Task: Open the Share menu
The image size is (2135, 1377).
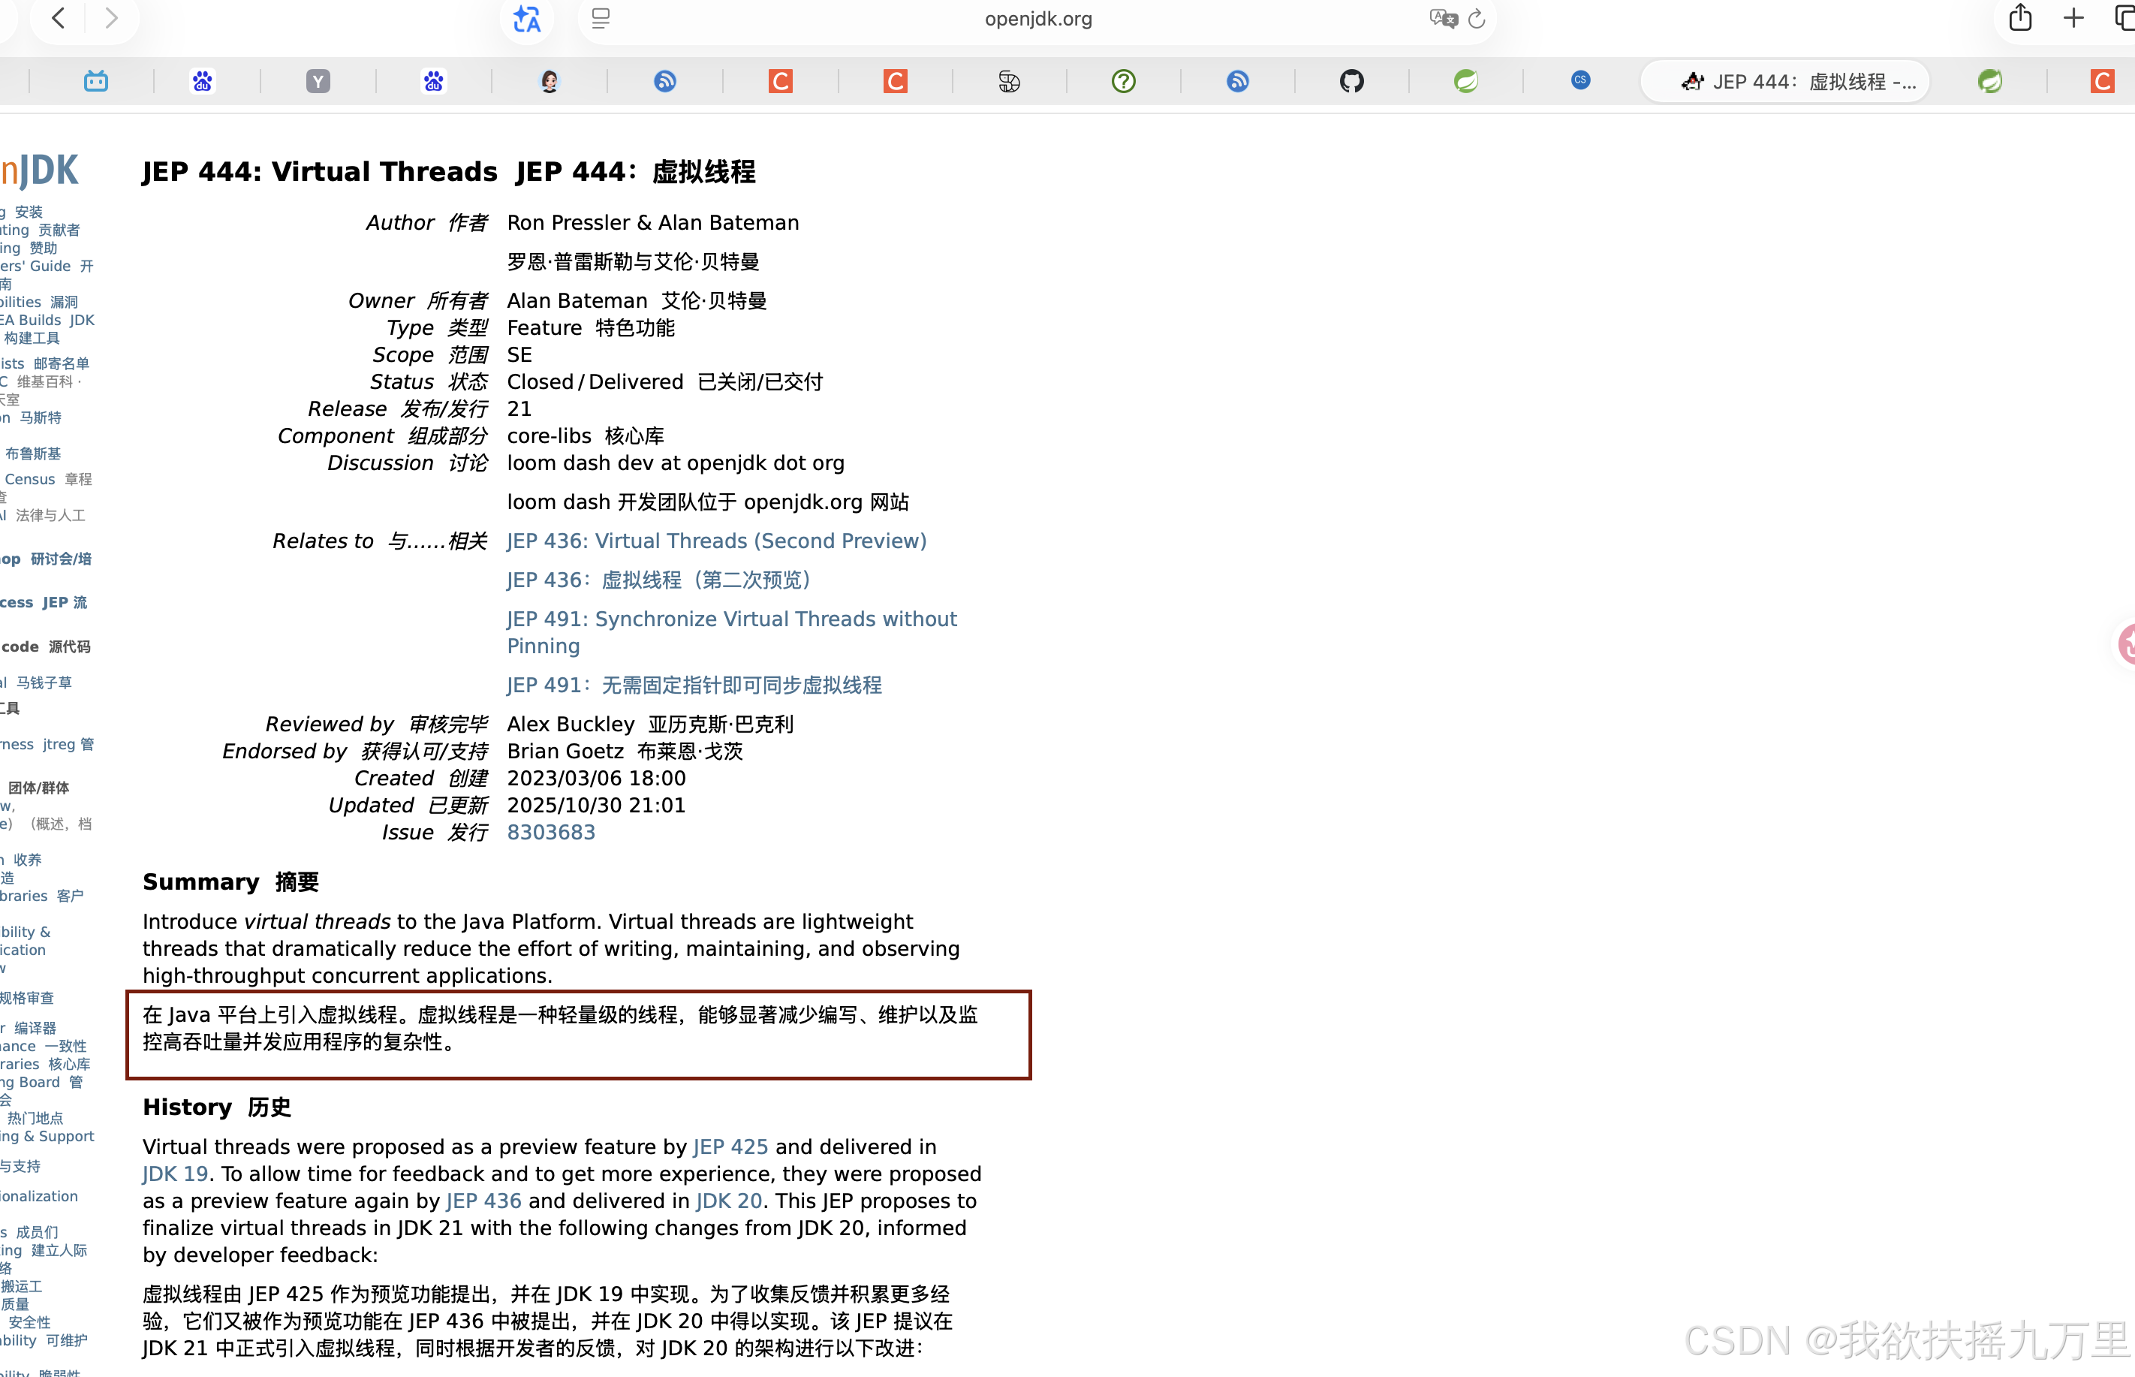Action: point(2021,18)
